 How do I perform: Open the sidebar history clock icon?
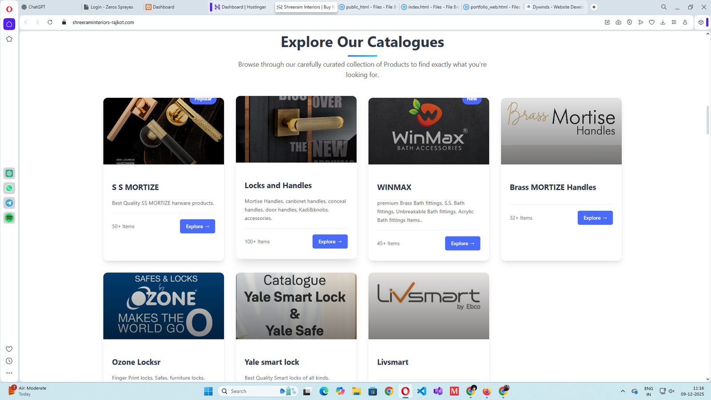pyautogui.click(x=9, y=361)
